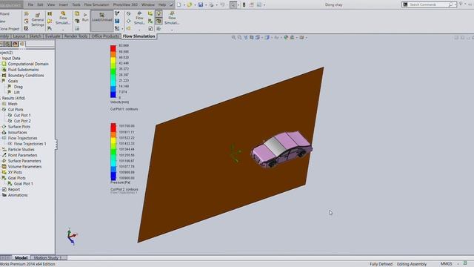Open dropdown under first Flow Simulation ribbon group
The width and height of the screenshot is (474, 267).
63,30
